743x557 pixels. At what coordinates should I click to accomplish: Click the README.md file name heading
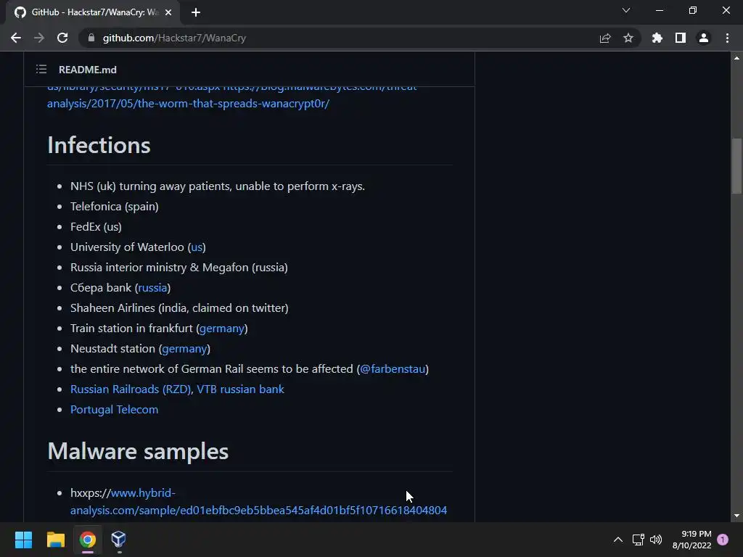(x=88, y=70)
